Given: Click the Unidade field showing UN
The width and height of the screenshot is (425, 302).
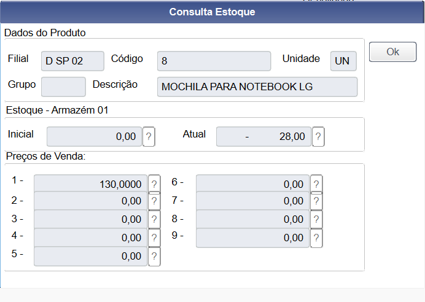Looking at the screenshot, I should 343,61.
